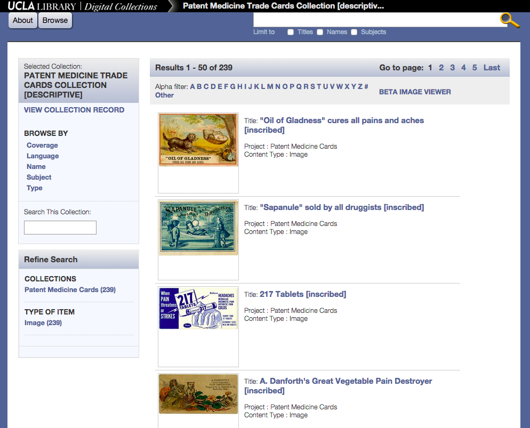The image size is (530, 428).
Task: Select the blue "Sapanule" card thumbnail
Action: click(x=198, y=228)
